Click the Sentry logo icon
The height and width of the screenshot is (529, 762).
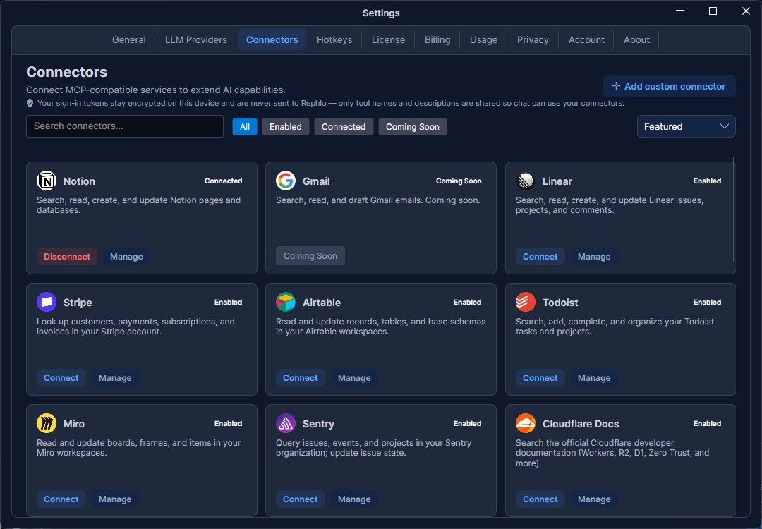click(286, 424)
